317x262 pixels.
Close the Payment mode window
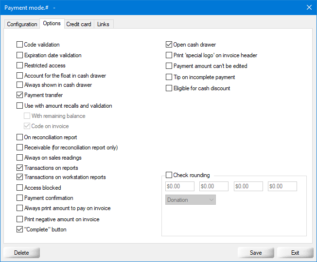coord(309,7)
